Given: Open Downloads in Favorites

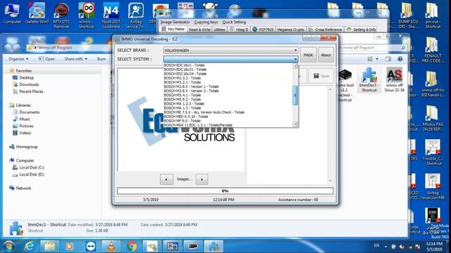Looking at the screenshot, I should pyautogui.click(x=26, y=84).
